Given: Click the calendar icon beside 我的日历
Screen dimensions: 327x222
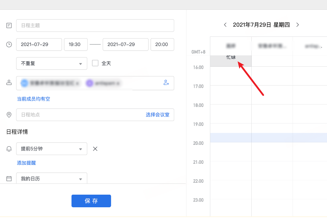Looking at the screenshot, I should 9,179.
